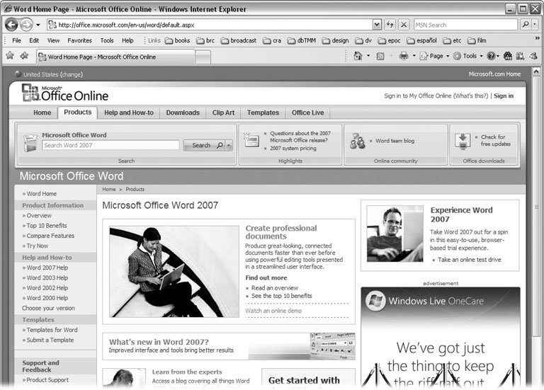This screenshot has height=390, width=544.
Task: Open the books links folder
Action: [x=177, y=40]
